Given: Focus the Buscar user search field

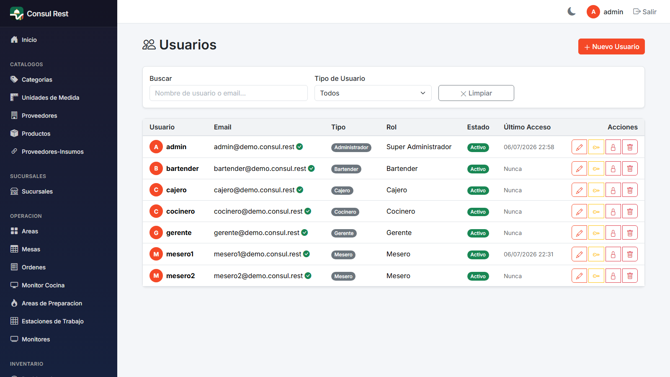Looking at the screenshot, I should pos(229,93).
